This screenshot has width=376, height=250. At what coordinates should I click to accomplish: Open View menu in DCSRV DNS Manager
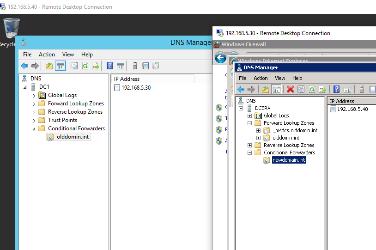(x=280, y=78)
